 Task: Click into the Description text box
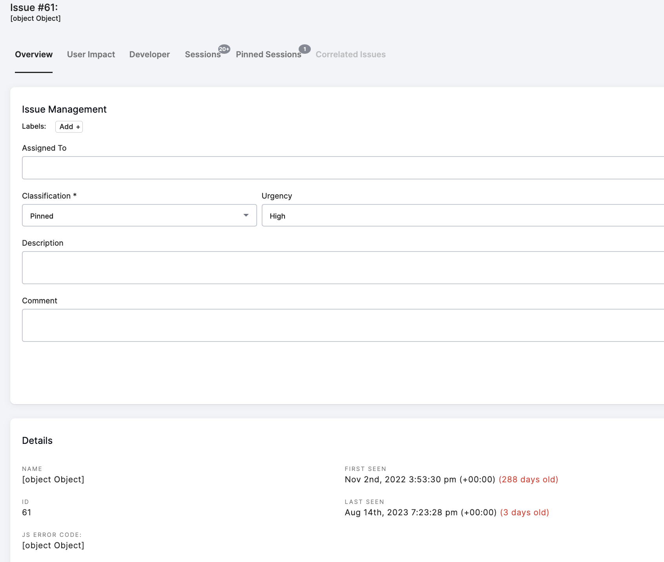(341, 268)
